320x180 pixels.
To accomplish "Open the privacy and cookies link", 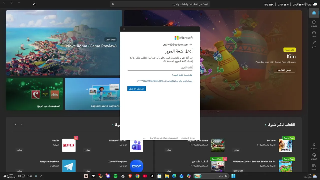I will pyautogui.click(x=164, y=138).
